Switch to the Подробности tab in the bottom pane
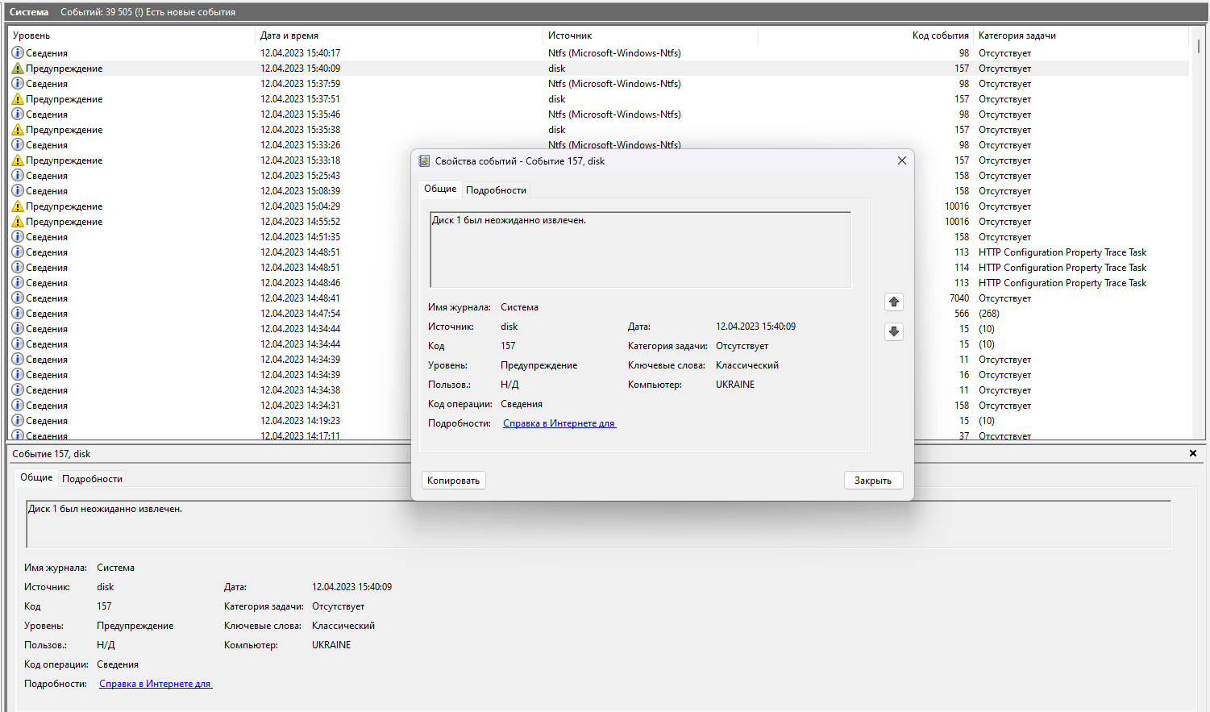Image resolution: width=1210 pixels, height=712 pixels. (x=92, y=479)
